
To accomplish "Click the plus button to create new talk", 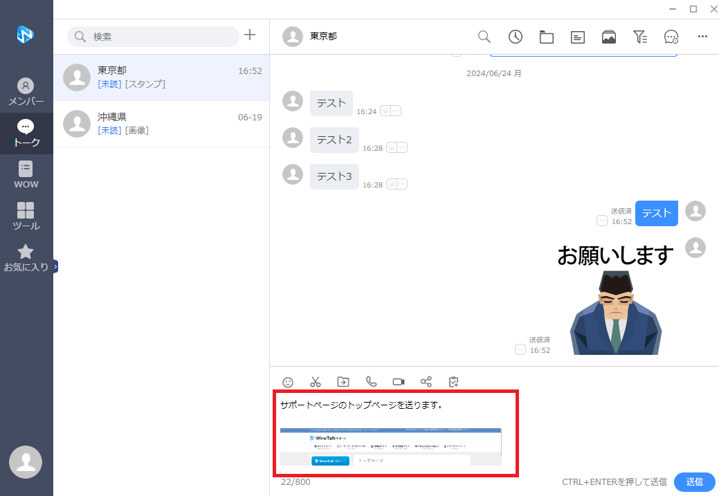I will [251, 35].
